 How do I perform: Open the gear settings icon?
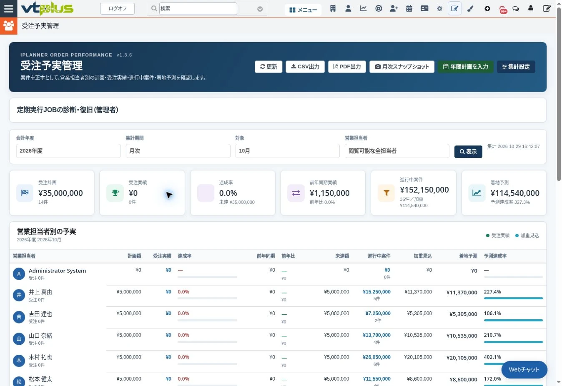[439, 8]
